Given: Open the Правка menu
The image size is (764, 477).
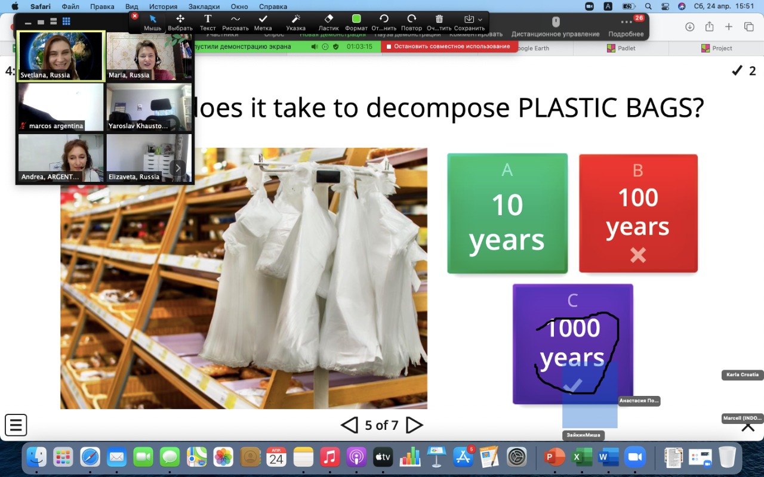Looking at the screenshot, I should (102, 7).
